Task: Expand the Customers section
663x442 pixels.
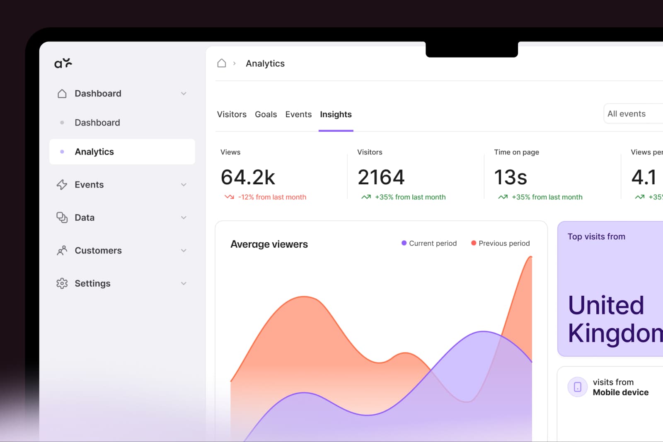Action: click(184, 250)
